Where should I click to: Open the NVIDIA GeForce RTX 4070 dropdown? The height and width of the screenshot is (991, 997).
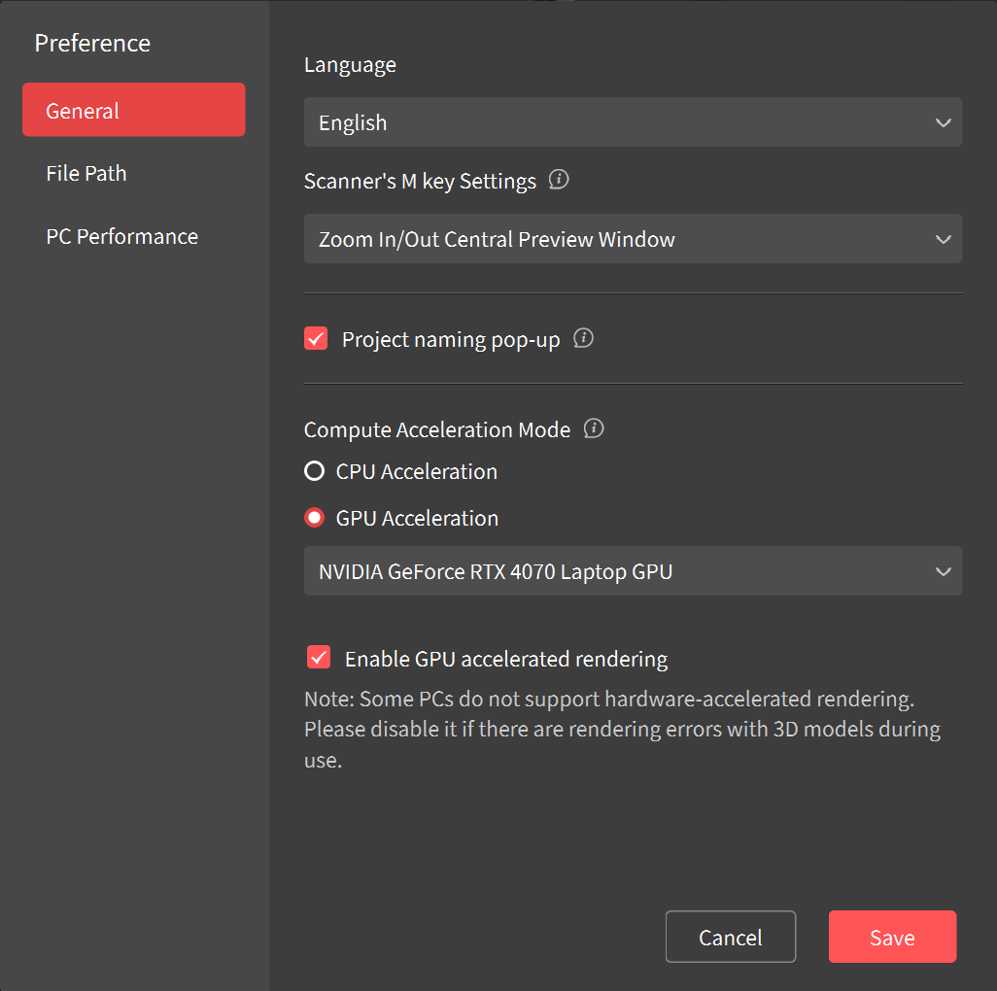[632, 571]
